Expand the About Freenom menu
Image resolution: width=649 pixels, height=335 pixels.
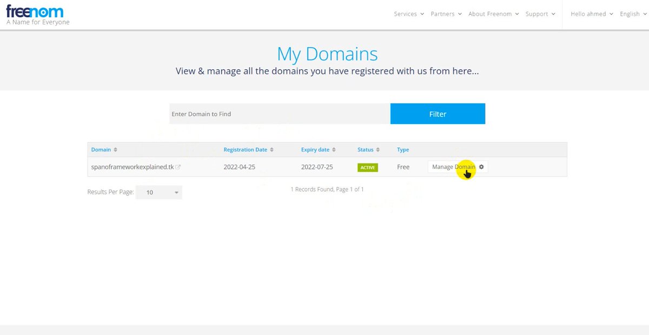pos(494,14)
